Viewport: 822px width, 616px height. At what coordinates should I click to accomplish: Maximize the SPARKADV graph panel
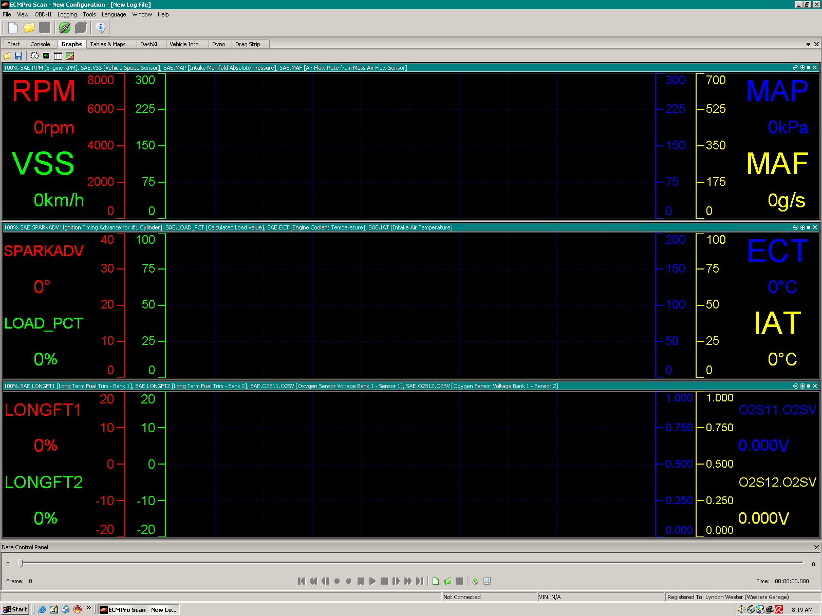pyautogui.click(x=809, y=227)
